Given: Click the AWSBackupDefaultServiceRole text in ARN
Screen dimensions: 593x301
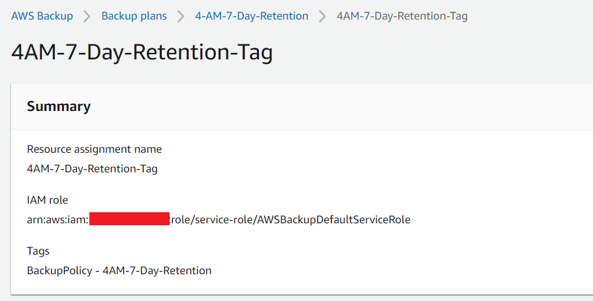Looking at the screenshot, I should point(333,219).
